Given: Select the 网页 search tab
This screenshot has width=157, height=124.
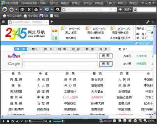Looking at the screenshot, I should coord(21,49).
